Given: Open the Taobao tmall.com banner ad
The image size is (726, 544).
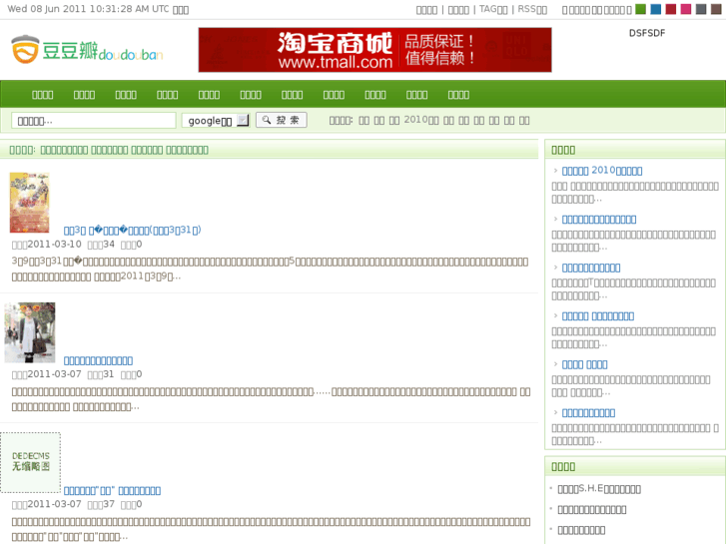Looking at the screenshot, I should point(374,50).
